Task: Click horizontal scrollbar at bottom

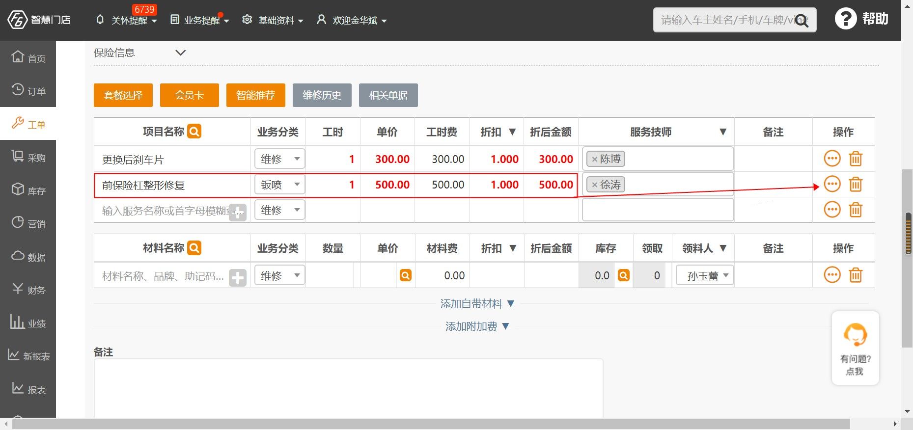Action: [431, 424]
